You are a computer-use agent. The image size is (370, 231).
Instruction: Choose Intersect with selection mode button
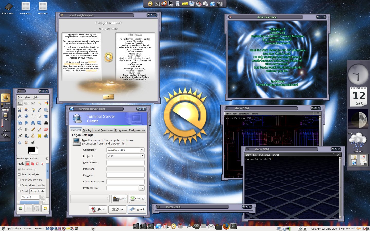pyautogui.click(x=43, y=163)
